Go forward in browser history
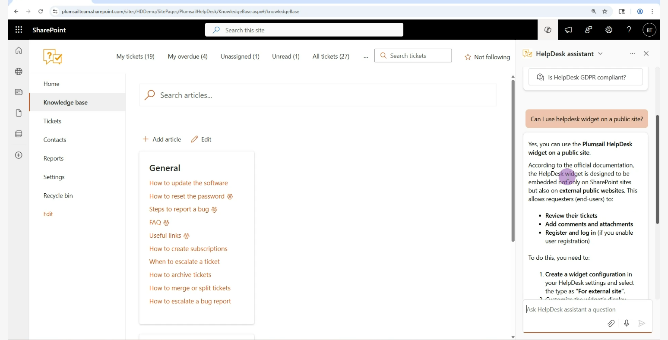Image resolution: width=668 pixels, height=340 pixels. (x=28, y=12)
